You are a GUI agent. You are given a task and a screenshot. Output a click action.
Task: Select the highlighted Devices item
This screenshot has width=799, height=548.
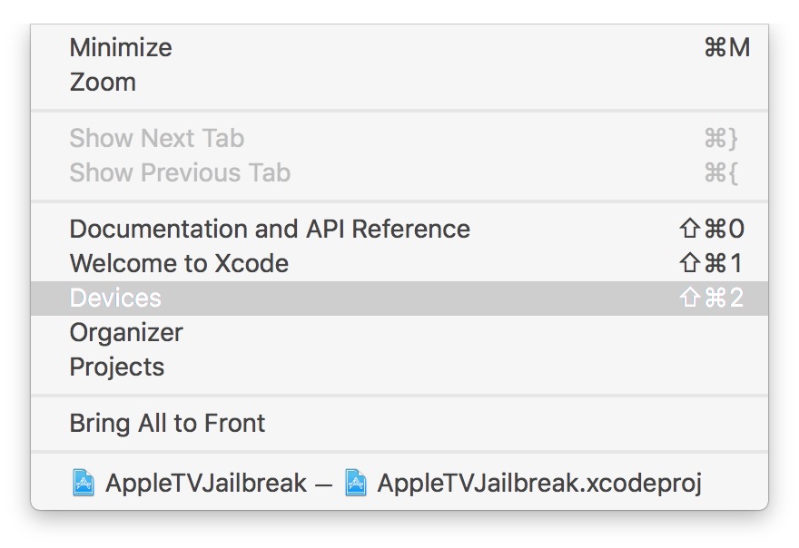[115, 298]
